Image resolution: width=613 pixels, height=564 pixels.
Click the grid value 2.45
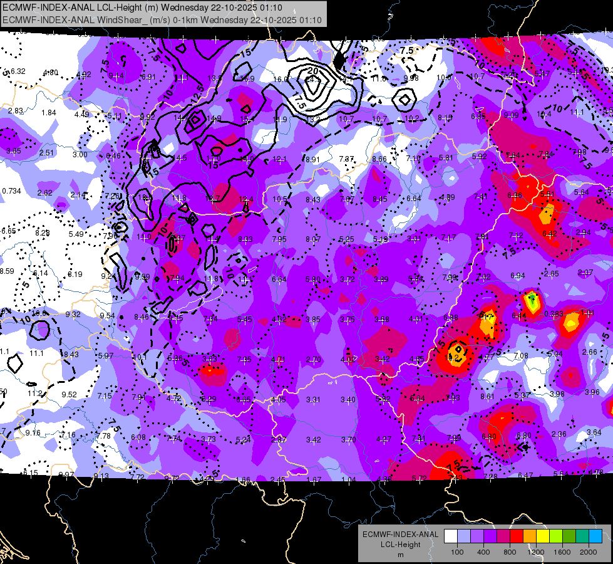[x=278, y=479]
